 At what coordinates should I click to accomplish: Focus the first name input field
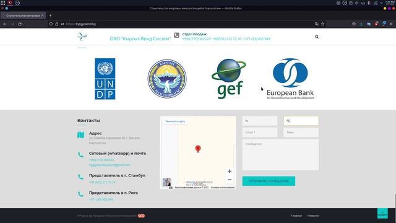click(x=260, y=121)
